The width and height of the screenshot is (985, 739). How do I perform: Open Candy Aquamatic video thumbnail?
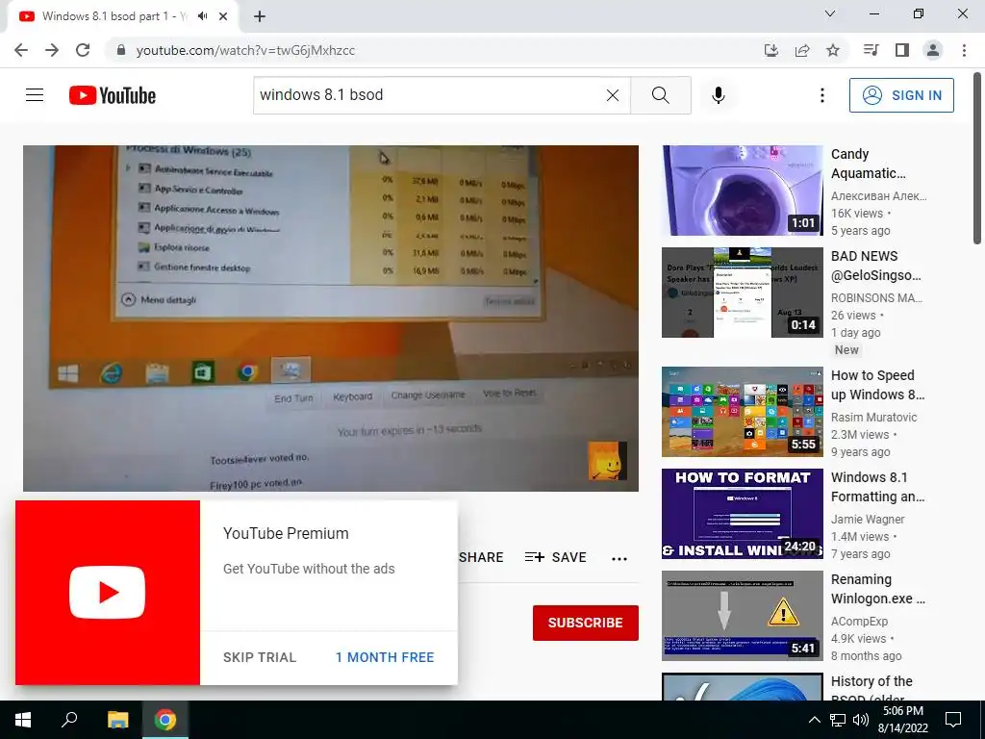pyautogui.click(x=743, y=191)
